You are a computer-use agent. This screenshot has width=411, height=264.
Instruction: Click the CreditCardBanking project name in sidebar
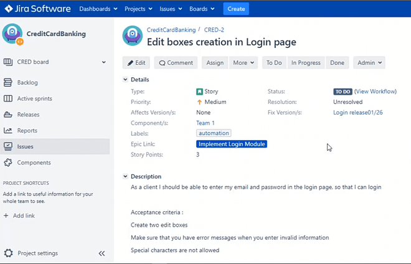click(x=56, y=34)
